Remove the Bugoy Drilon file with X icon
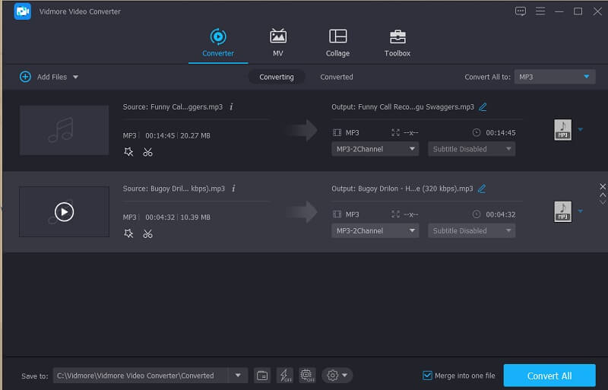 click(603, 186)
